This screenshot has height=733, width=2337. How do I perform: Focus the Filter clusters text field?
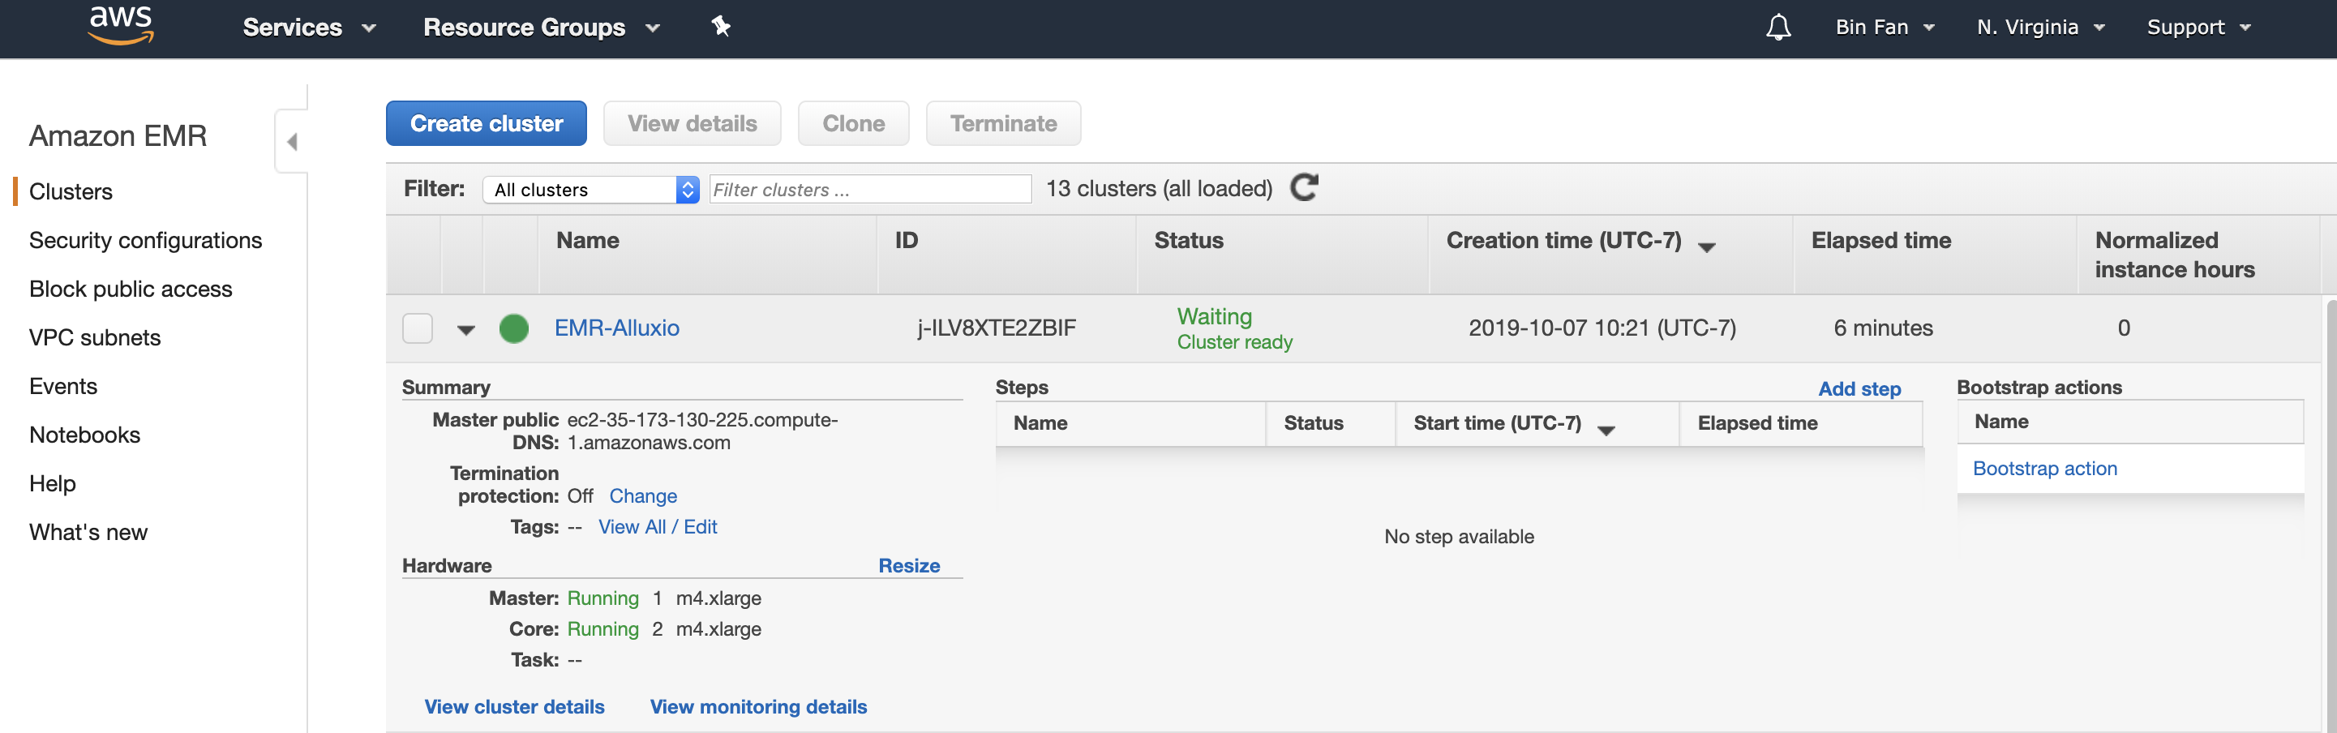pos(870,189)
